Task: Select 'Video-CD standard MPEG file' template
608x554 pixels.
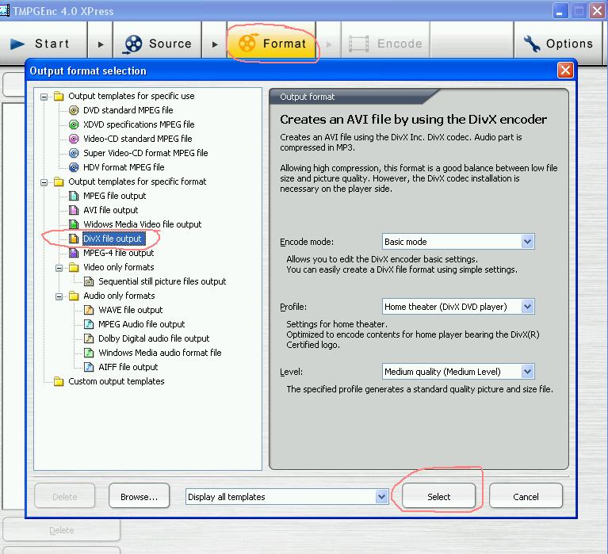Action: click(x=138, y=139)
